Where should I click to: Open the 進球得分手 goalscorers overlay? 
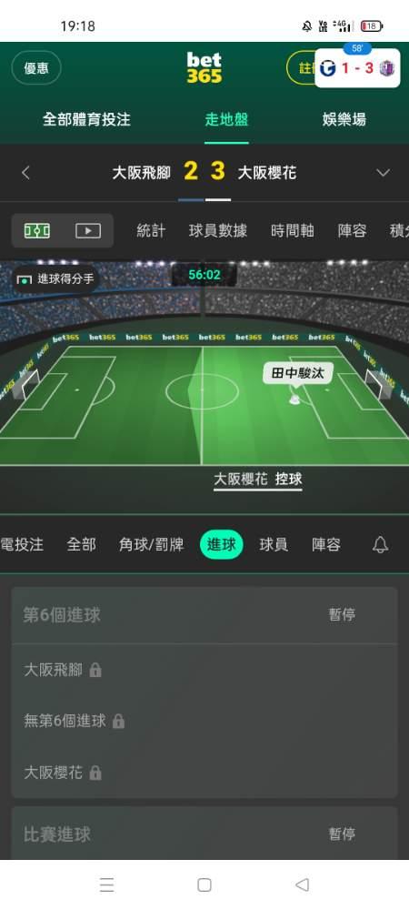(56, 279)
